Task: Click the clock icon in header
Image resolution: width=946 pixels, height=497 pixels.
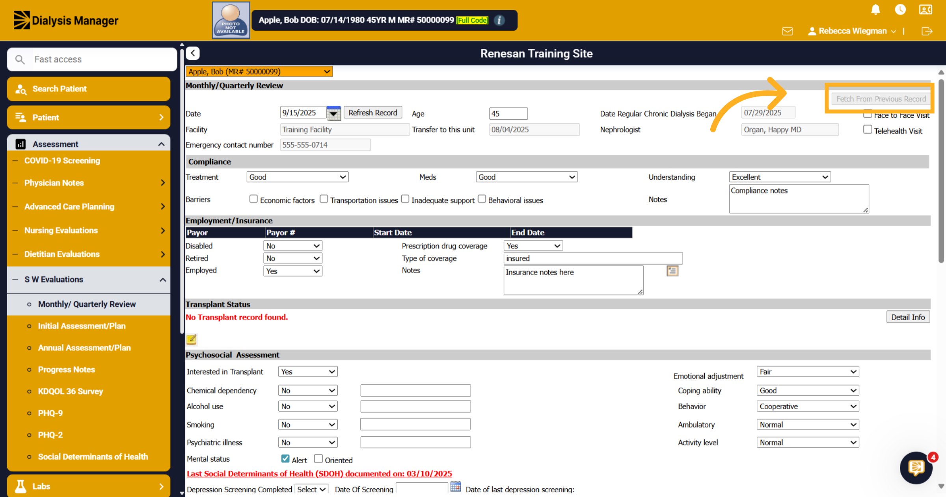Action: (900, 9)
